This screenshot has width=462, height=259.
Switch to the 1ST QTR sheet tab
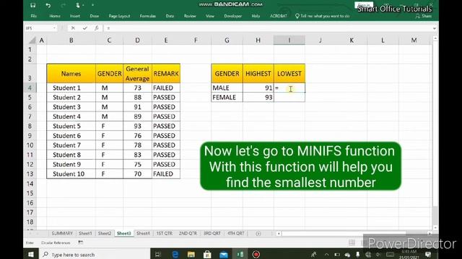[164, 233]
